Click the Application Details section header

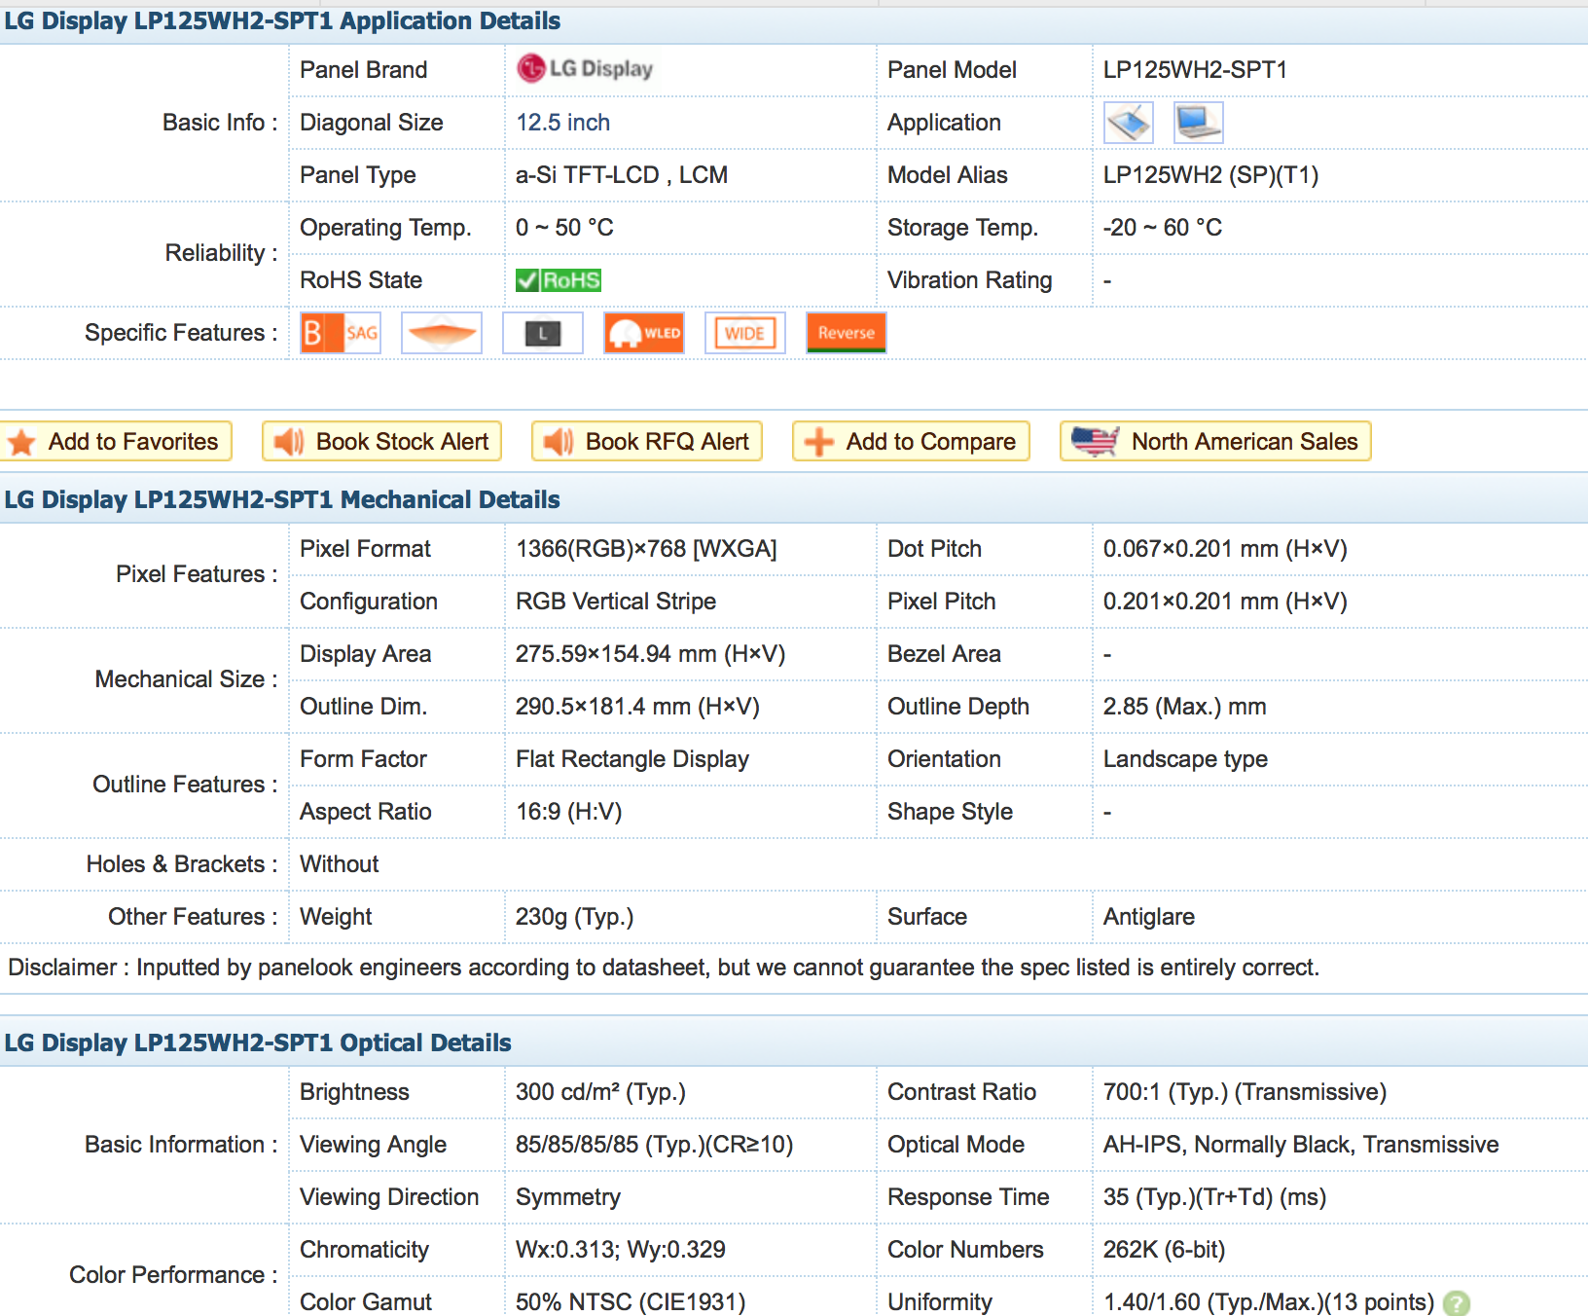point(282,21)
